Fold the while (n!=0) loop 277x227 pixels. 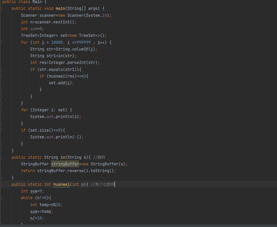(x=1, y=198)
